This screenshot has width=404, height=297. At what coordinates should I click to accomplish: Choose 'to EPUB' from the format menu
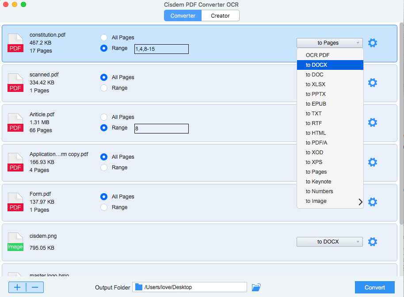[330, 104]
